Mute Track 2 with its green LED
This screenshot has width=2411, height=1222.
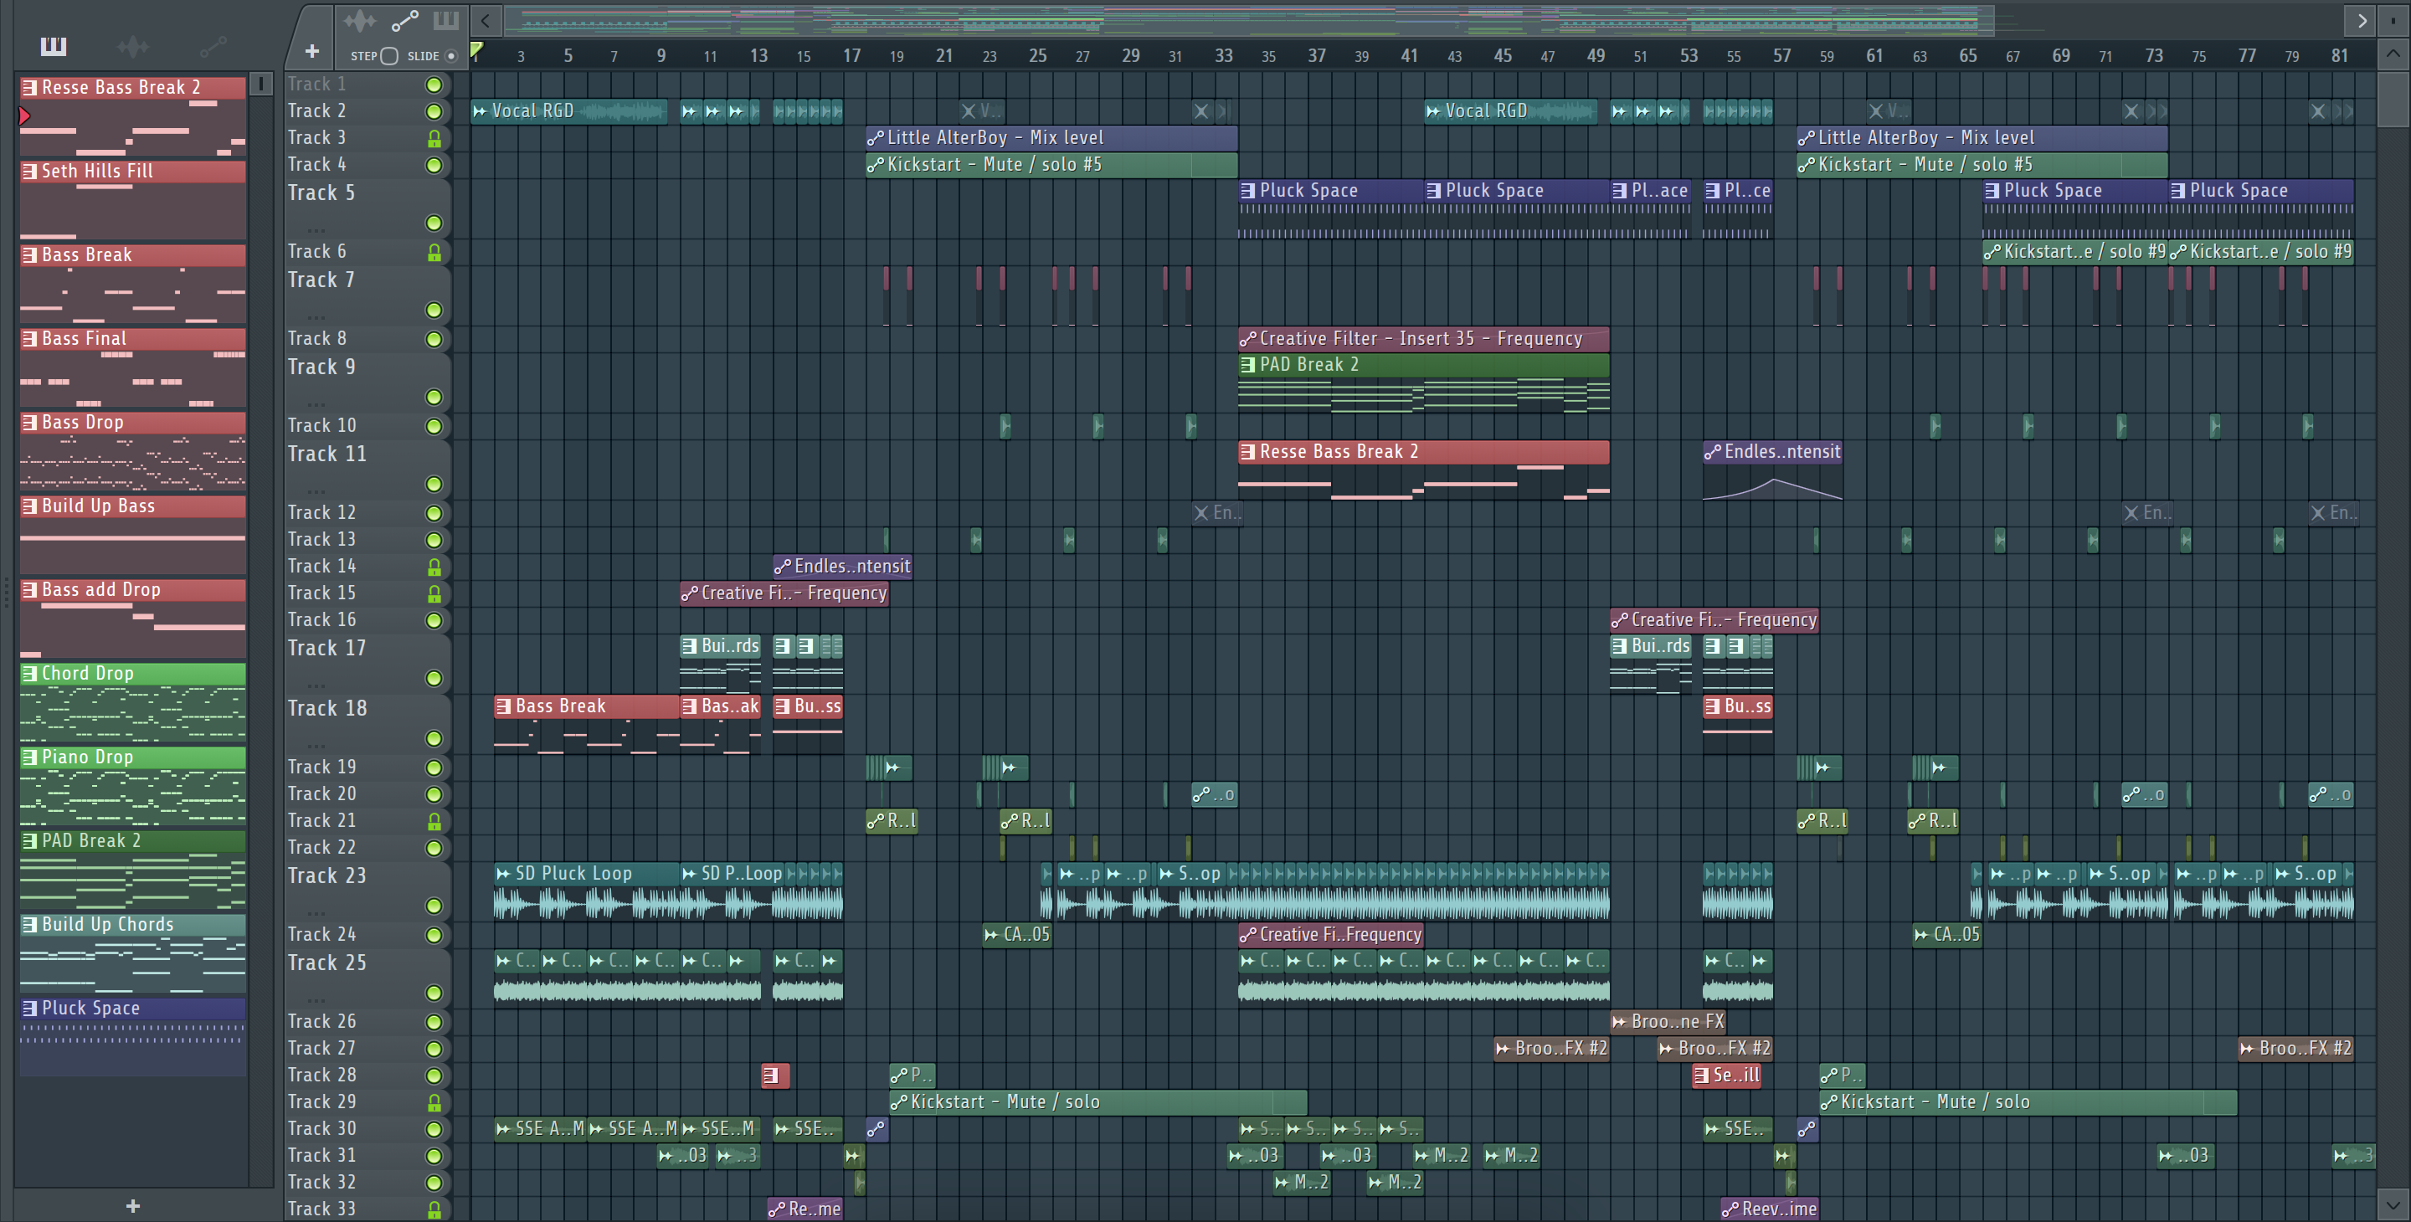point(434,111)
